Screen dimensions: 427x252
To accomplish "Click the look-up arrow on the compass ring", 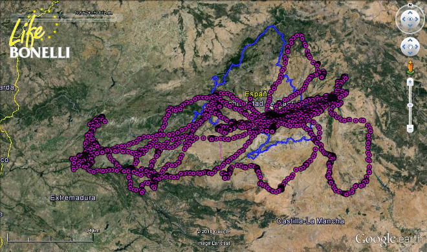I will [x=410, y=12].
